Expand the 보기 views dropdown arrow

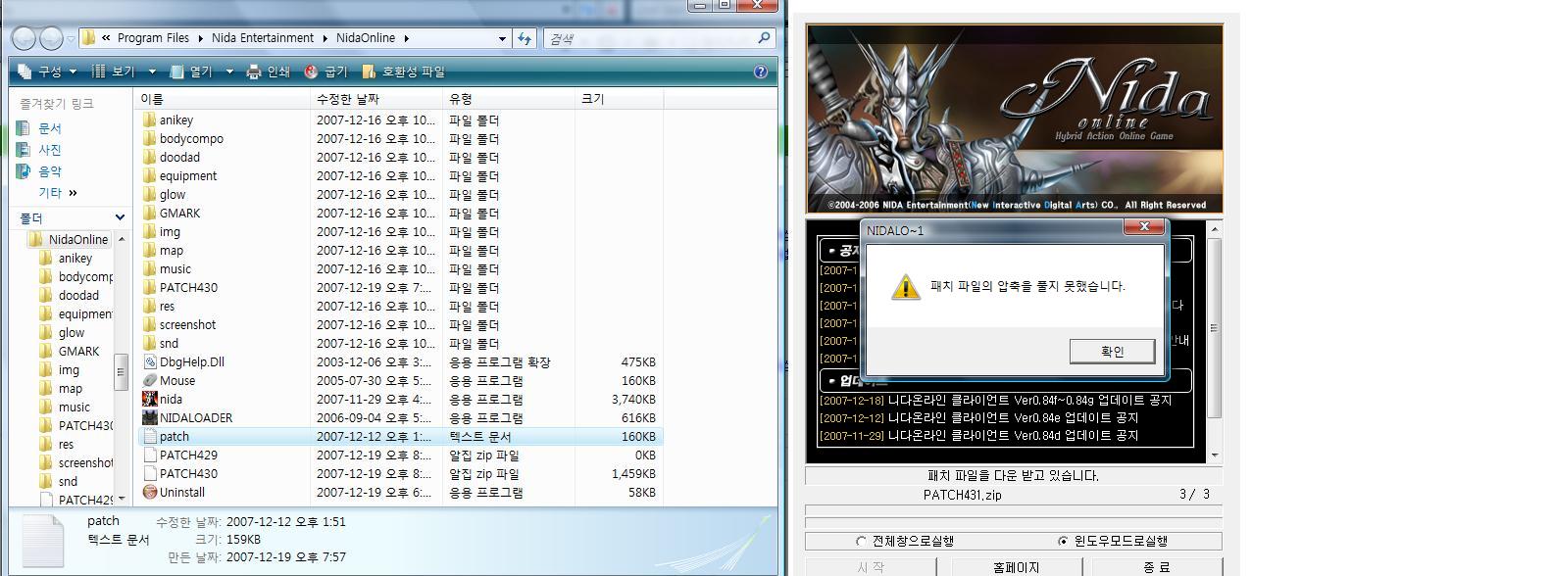[152, 72]
